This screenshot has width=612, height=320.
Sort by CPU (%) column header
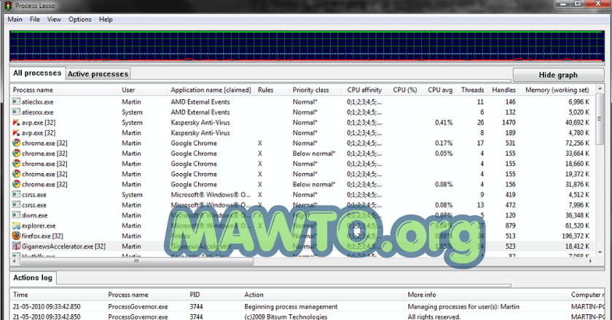click(x=403, y=90)
